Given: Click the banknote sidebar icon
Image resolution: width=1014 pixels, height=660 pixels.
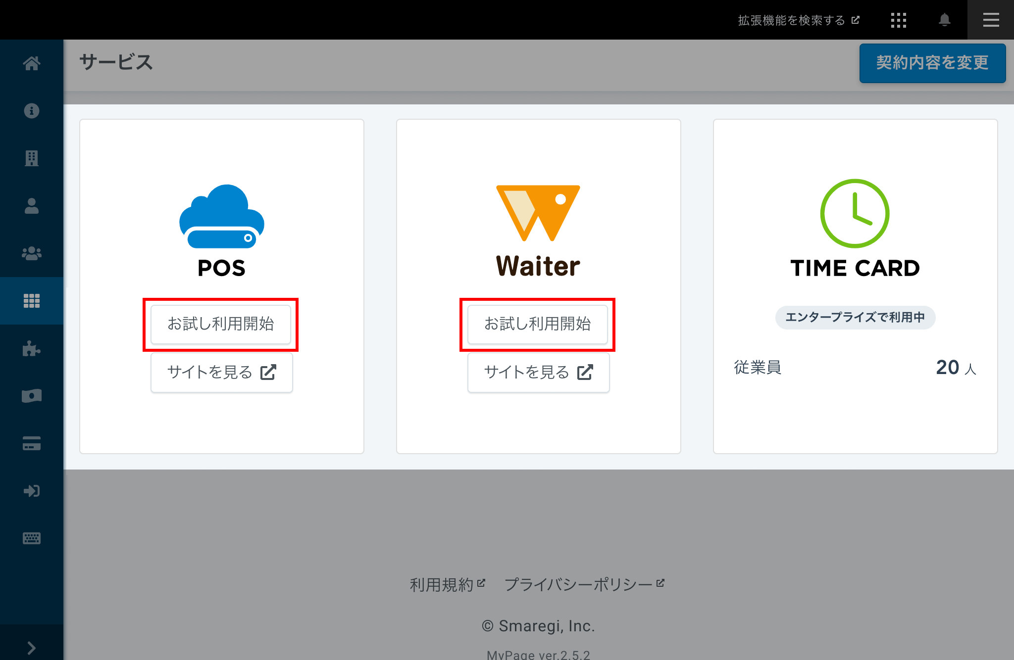Looking at the screenshot, I should (x=32, y=396).
